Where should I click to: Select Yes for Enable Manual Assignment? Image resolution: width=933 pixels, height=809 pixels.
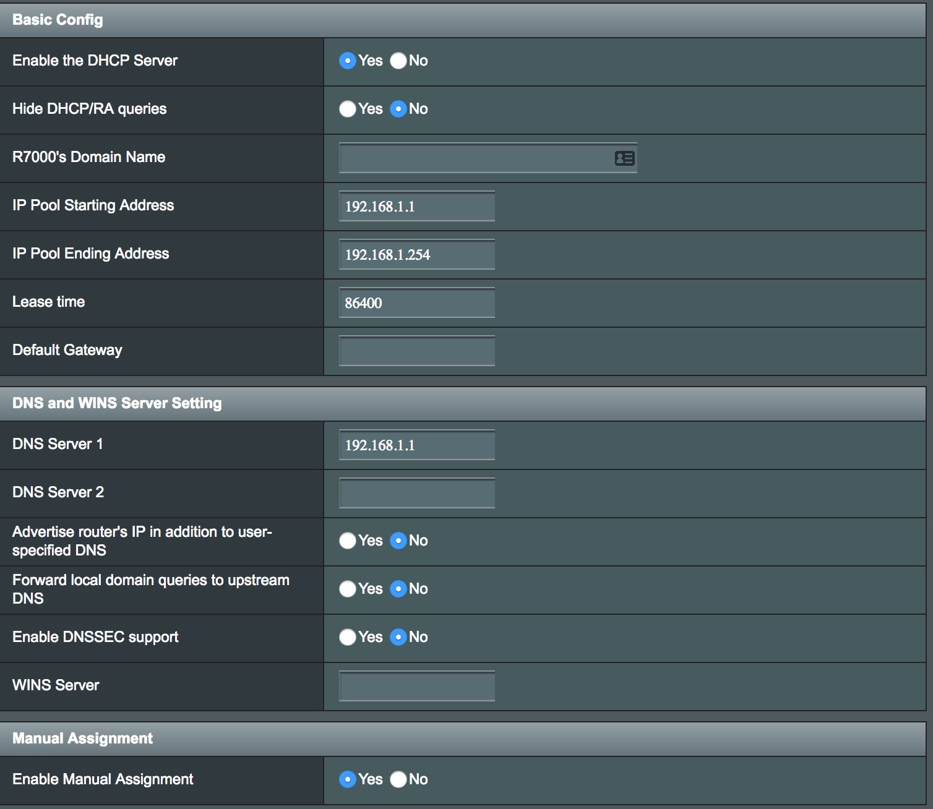coord(348,779)
